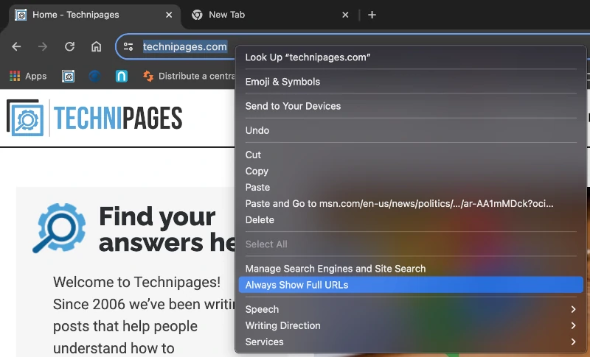
Task: Click the technipages.com address bar text
Action: pyautogui.click(x=185, y=46)
